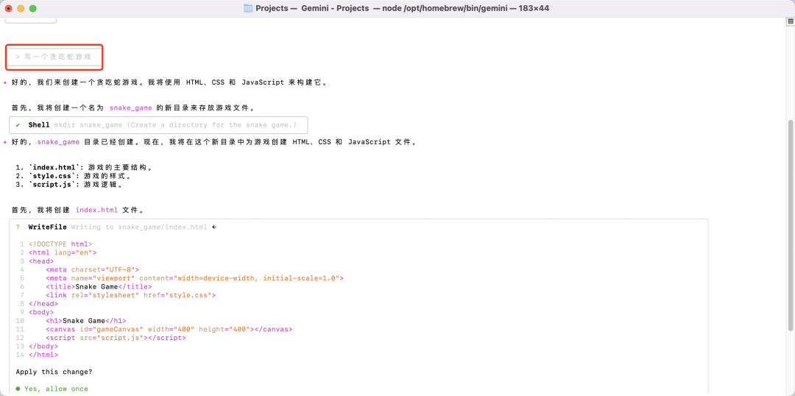Click 'Writing to snake_game/index.html' text
Viewport: 795px width, 396px height.
[x=139, y=227]
